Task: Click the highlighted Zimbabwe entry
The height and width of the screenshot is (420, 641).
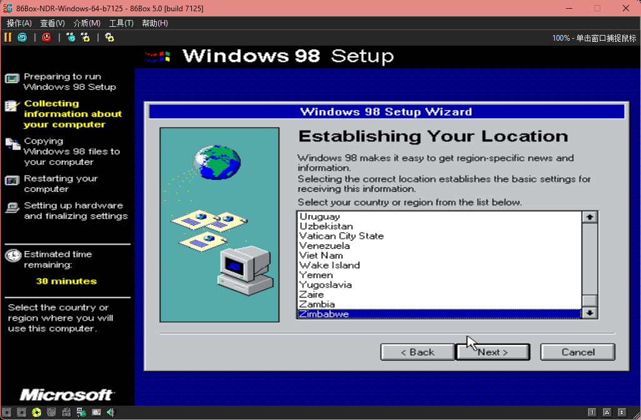Action: [439, 314]
